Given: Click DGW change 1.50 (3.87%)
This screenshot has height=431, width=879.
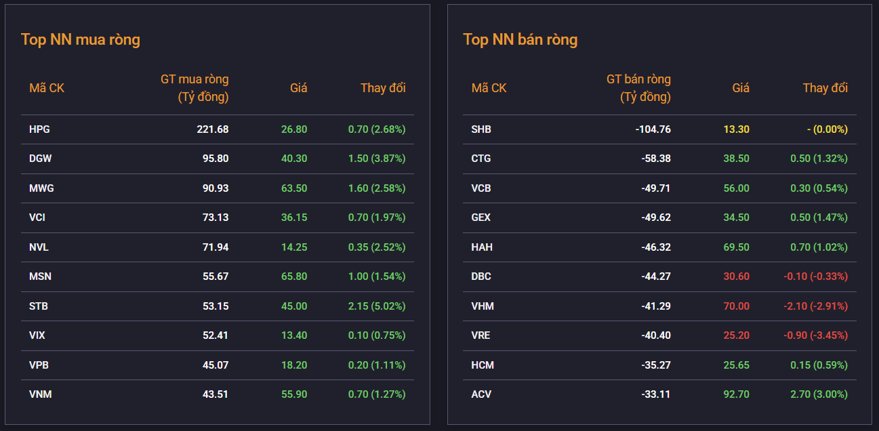Looking at the screenshot, I should click(x=377, y=159).
